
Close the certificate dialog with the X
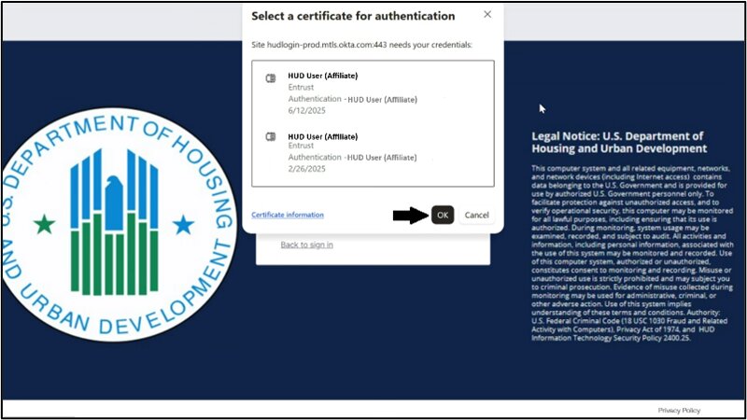tap(487, 14)
